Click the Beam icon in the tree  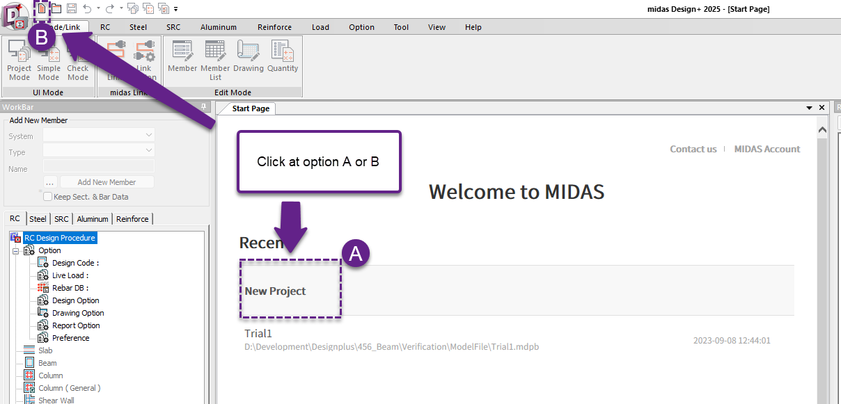29,363
